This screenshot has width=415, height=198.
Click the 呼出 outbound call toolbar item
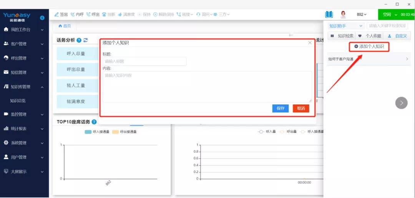[93, 15]
